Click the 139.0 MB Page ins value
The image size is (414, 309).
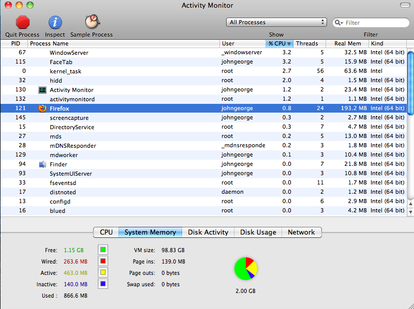173,261
